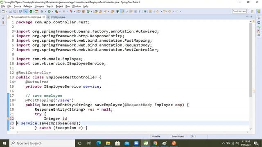Click the Previous Annotation icon
The width and height of the screenshot is (262, 147).
click(158, 11)
